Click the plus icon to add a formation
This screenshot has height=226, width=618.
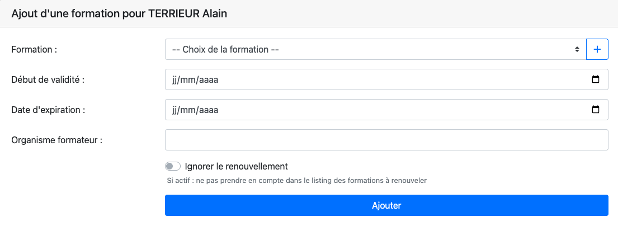[x=597, y=49]
